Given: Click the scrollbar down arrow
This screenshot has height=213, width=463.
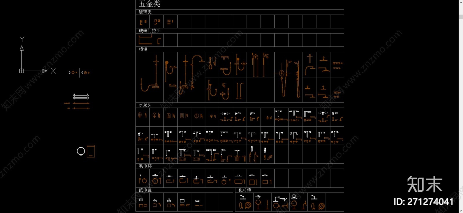Looking at the screenshot, I should click(461, 211).
